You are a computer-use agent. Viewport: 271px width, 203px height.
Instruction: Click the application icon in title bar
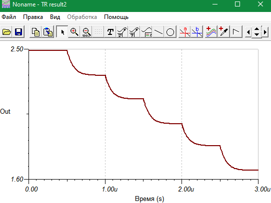(x=6, y=4)
